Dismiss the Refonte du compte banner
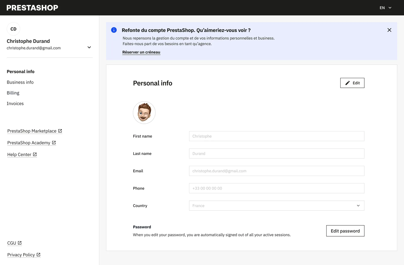Screen dimensions: 404x265 click(x=389, y=30)
